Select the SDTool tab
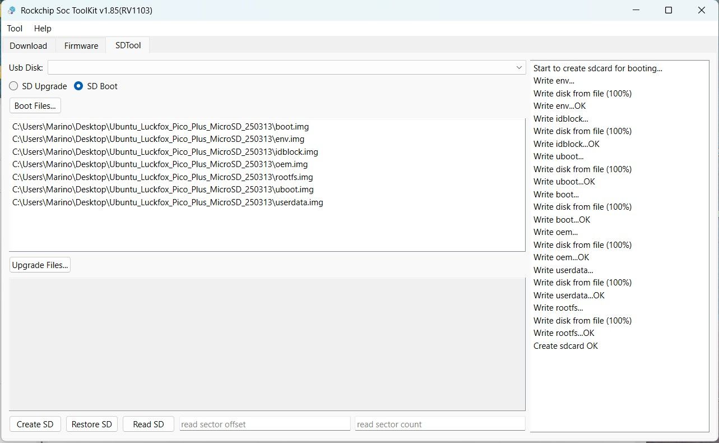 pyautogui.click(x=128, y=45)
